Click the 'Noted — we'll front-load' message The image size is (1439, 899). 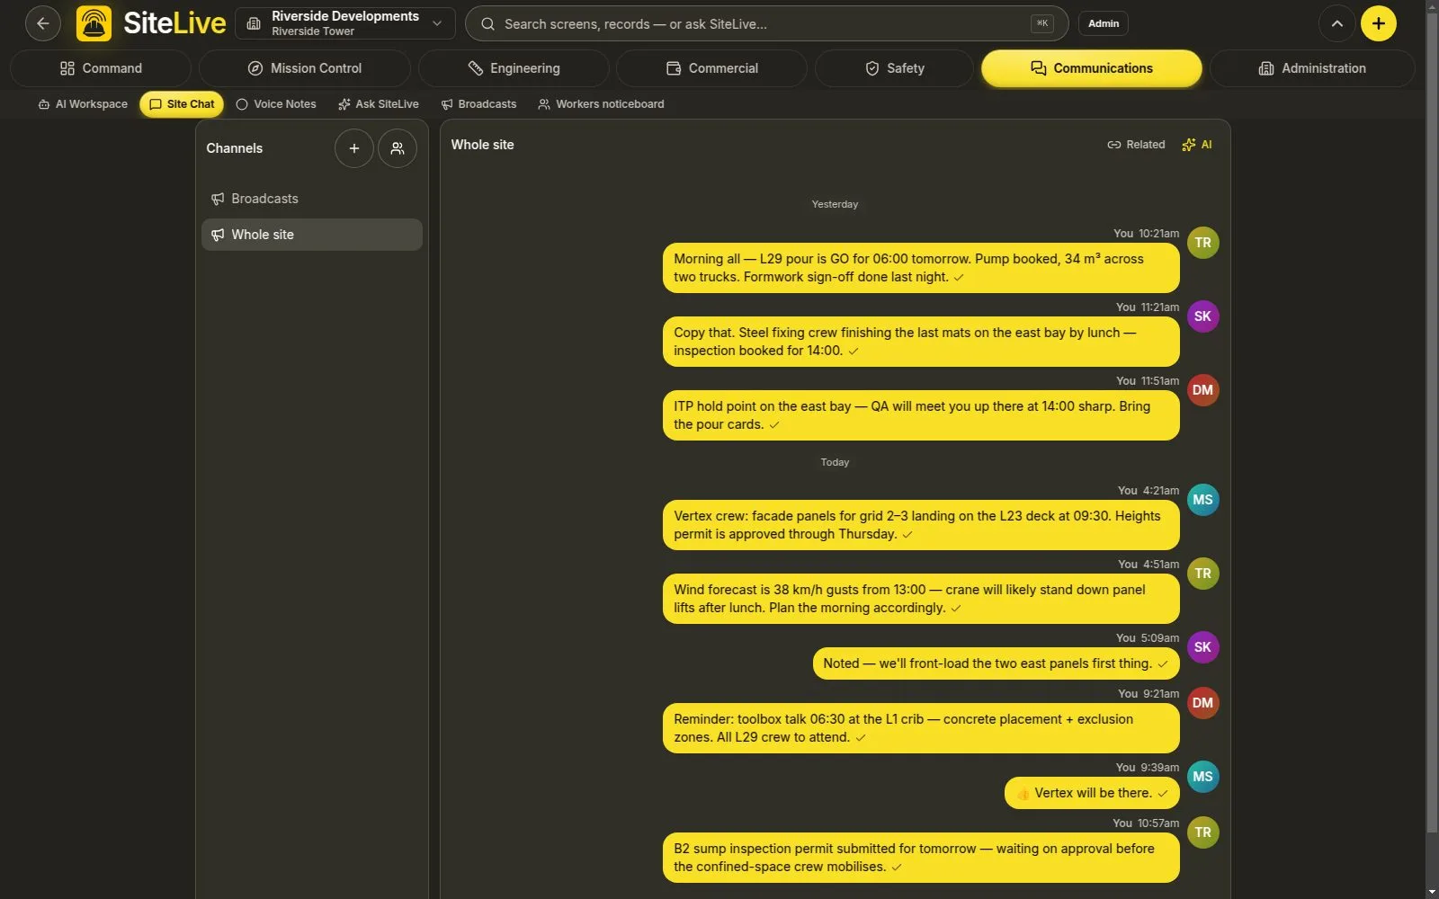coord(996,663)
